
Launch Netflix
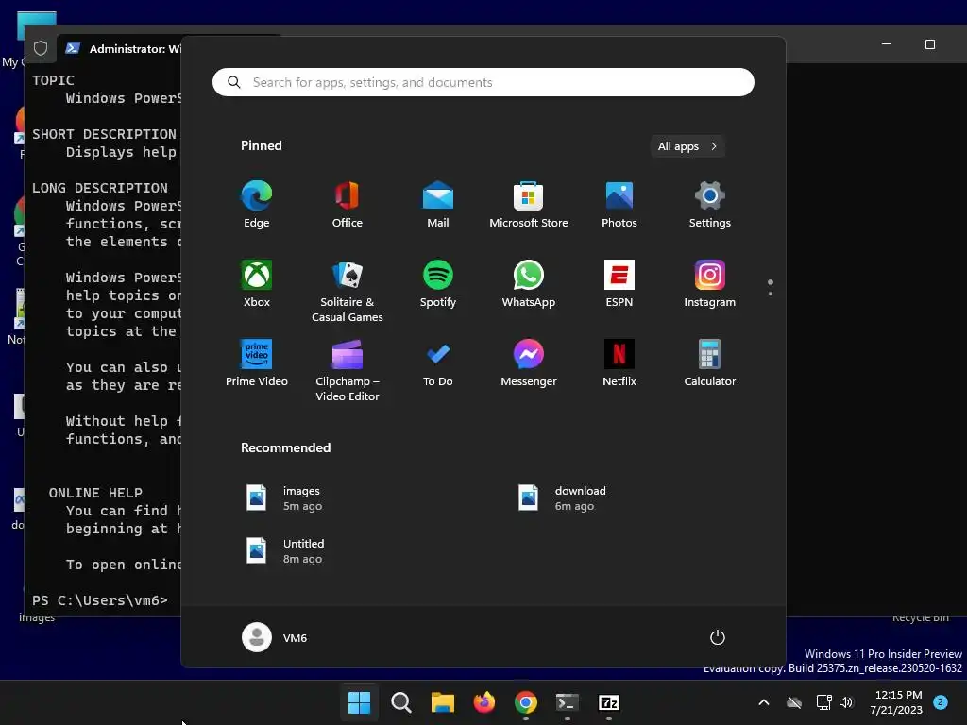coord(619,363)
